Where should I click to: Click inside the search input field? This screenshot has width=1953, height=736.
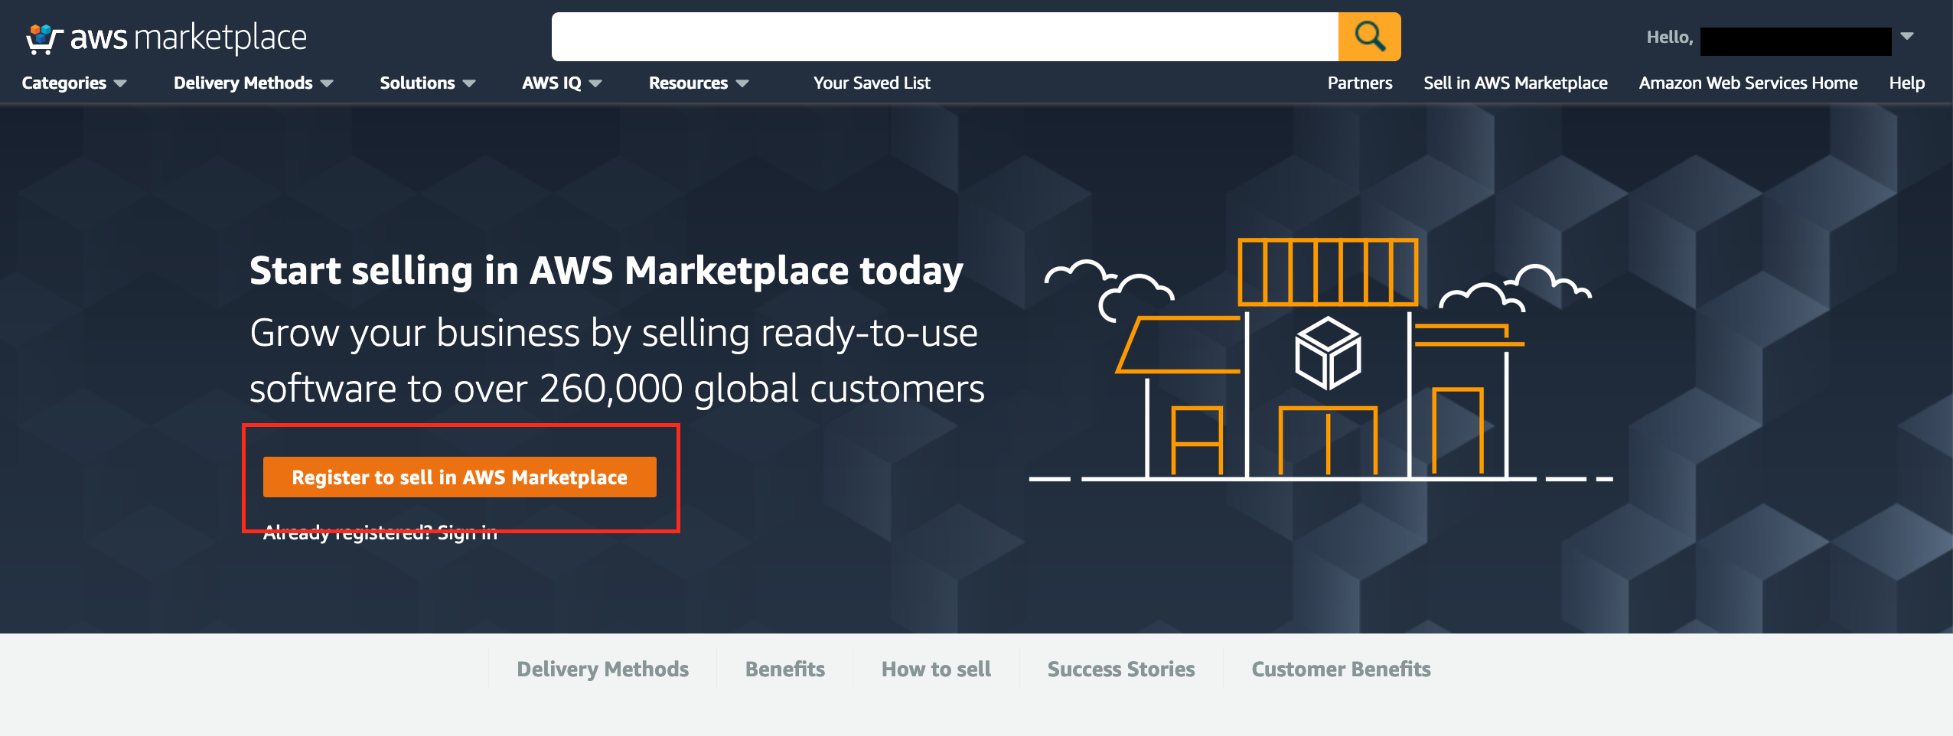coord(941,36)
